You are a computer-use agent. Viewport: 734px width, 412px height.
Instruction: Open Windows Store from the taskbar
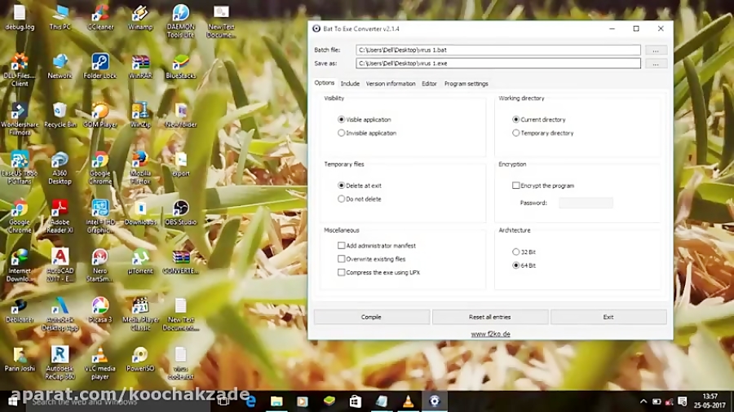tap(356, 401)
